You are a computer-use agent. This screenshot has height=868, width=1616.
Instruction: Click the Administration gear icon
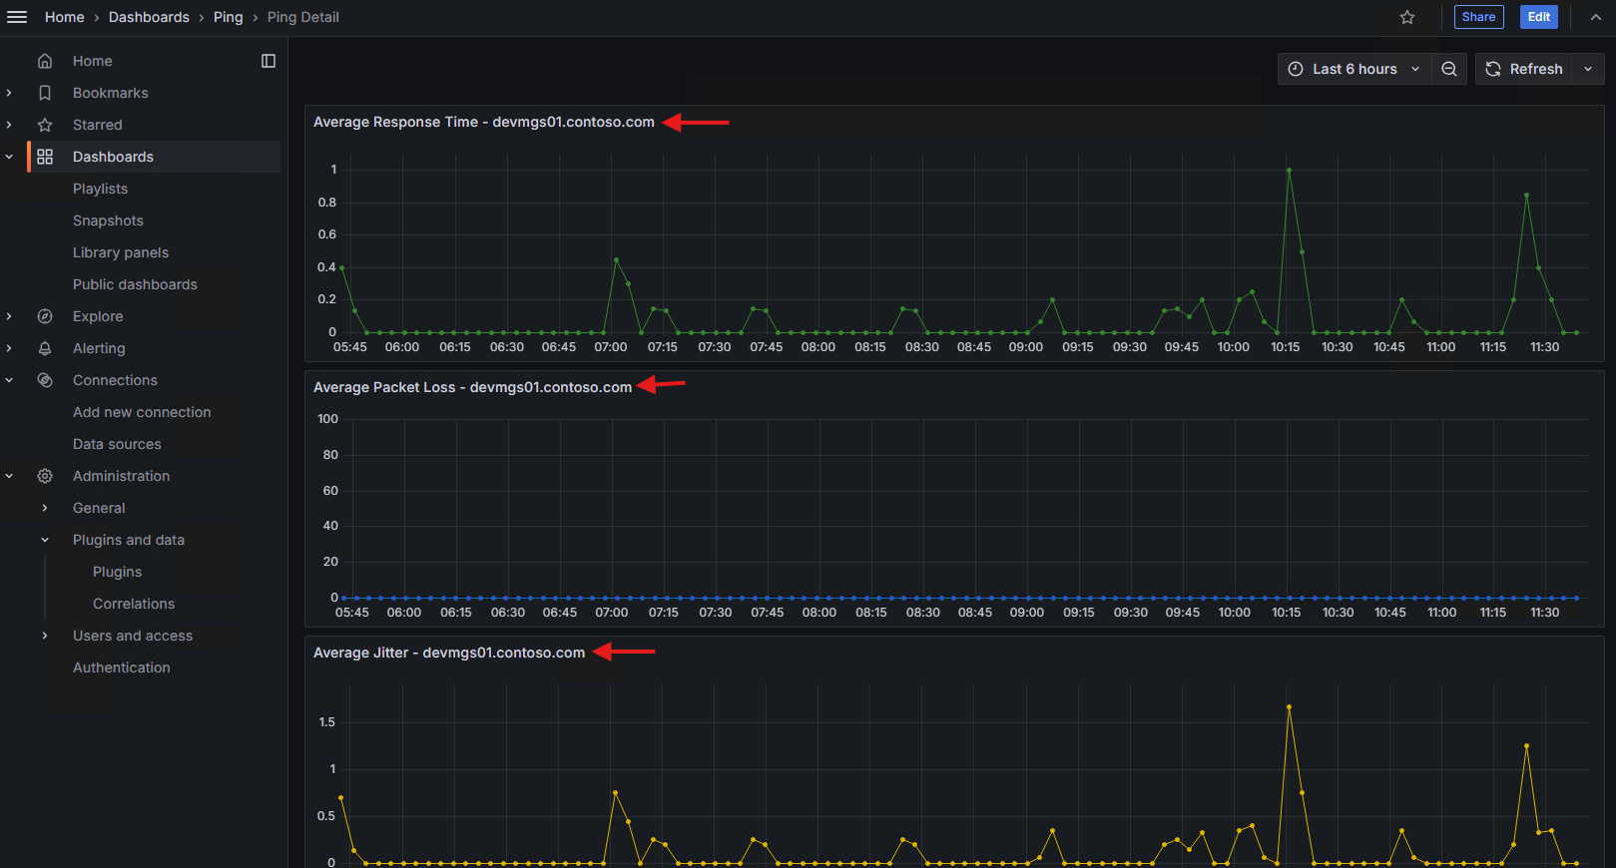click(45, 476)
